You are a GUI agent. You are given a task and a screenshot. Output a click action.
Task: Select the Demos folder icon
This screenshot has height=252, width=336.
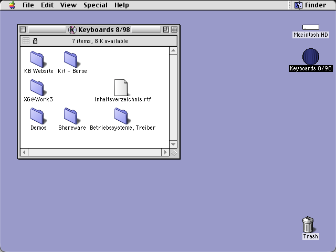(x=38, y=115)
